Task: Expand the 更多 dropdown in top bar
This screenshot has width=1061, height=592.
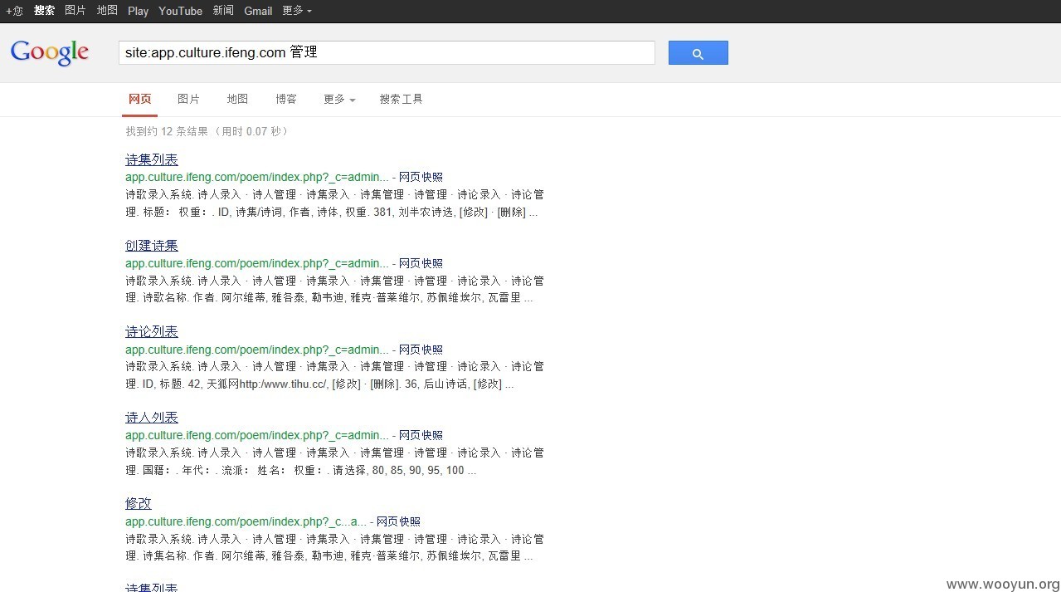Action: tap(297, 11)
